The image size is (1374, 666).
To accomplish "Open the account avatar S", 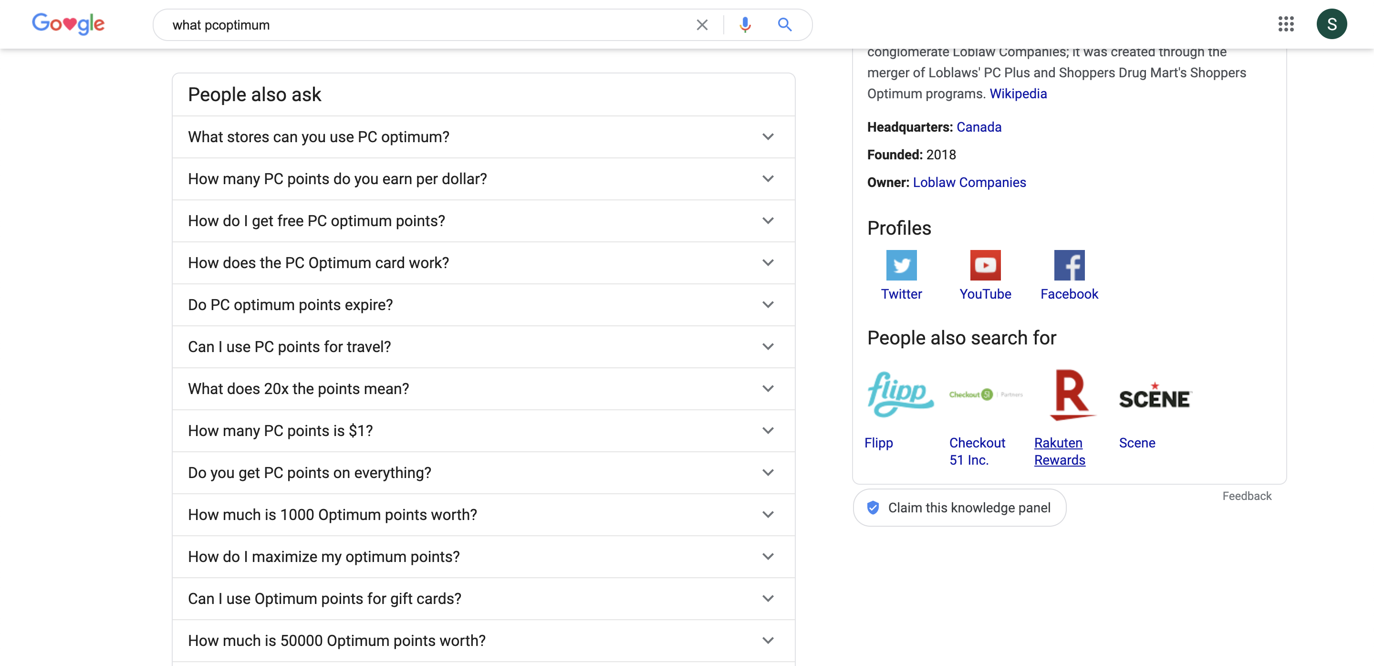I will click(x=1332, y=24).
